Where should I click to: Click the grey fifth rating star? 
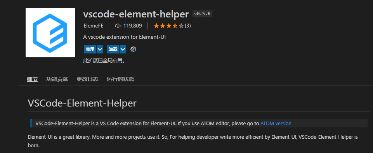point(181,26)
